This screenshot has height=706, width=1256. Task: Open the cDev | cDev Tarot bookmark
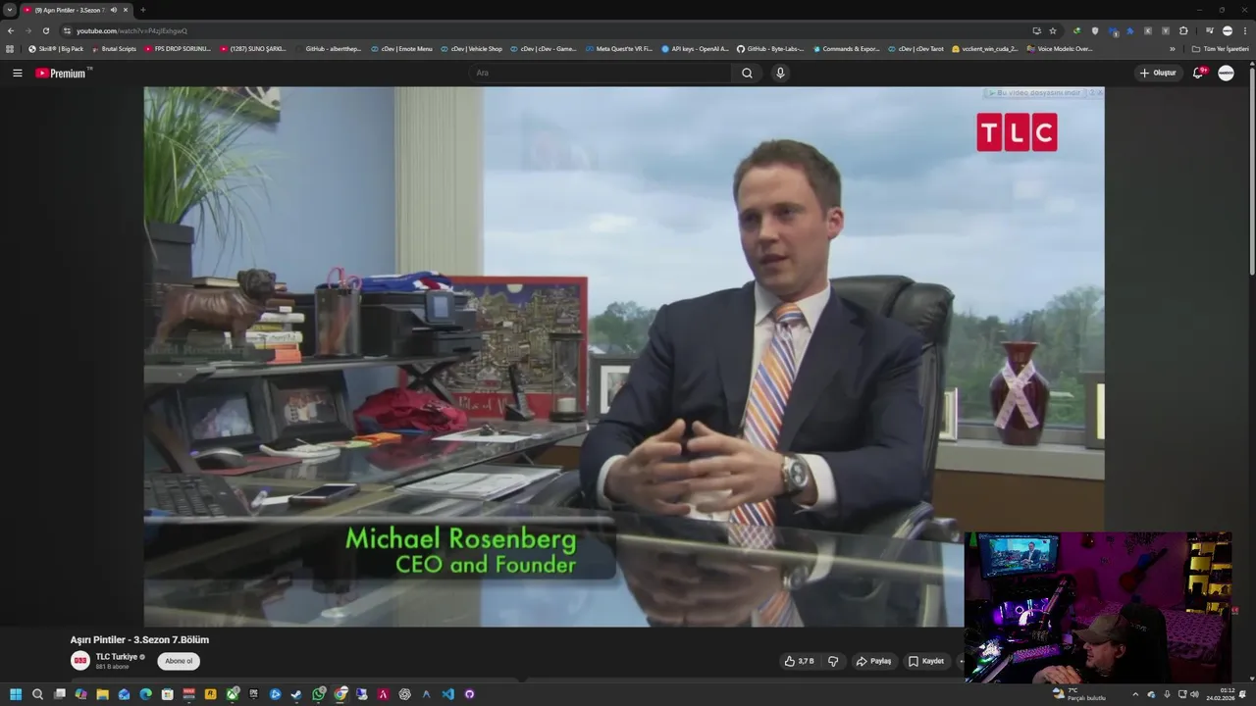coord(916,49)
